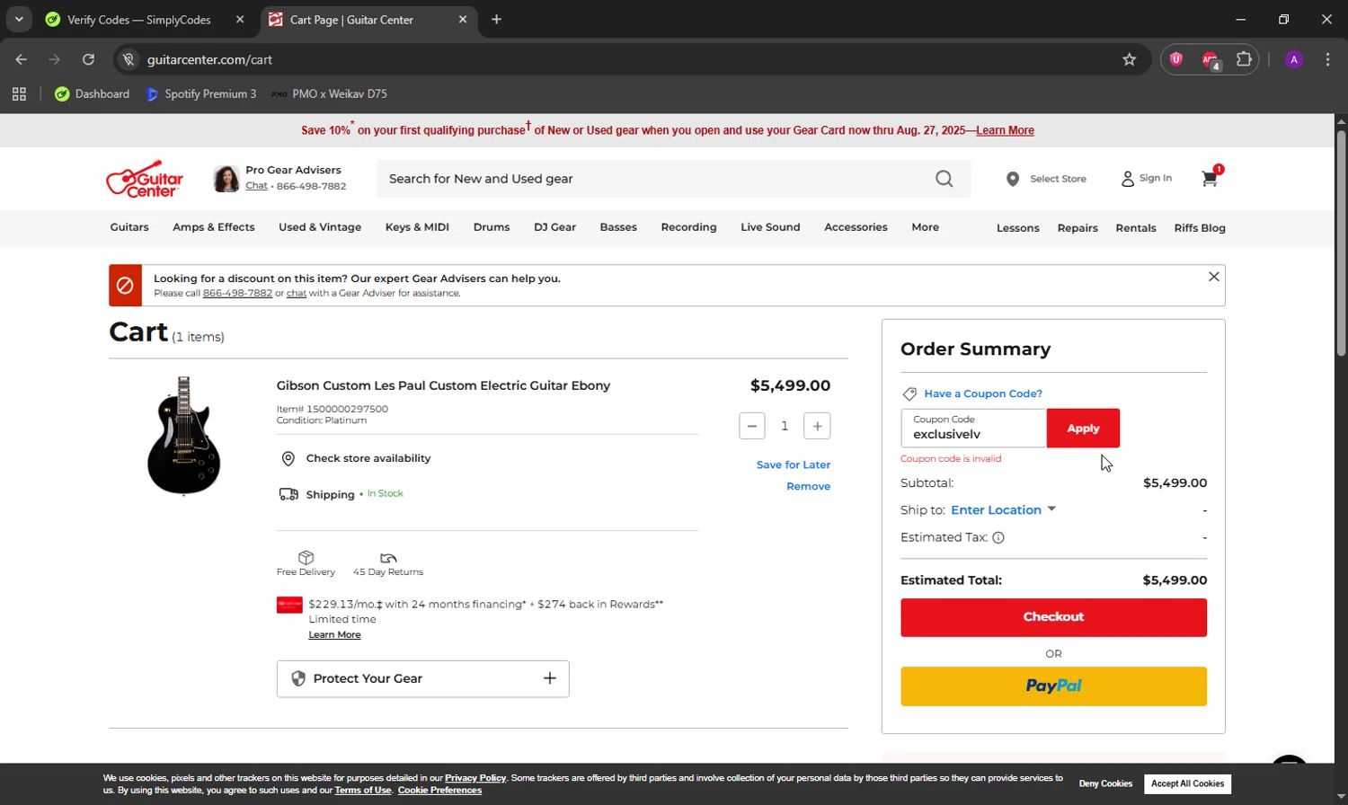Viewport: 1348px width, 805px height.
Task: Click into the Coupon Code field
Action: pyautogui.click(x=974, y=429)
